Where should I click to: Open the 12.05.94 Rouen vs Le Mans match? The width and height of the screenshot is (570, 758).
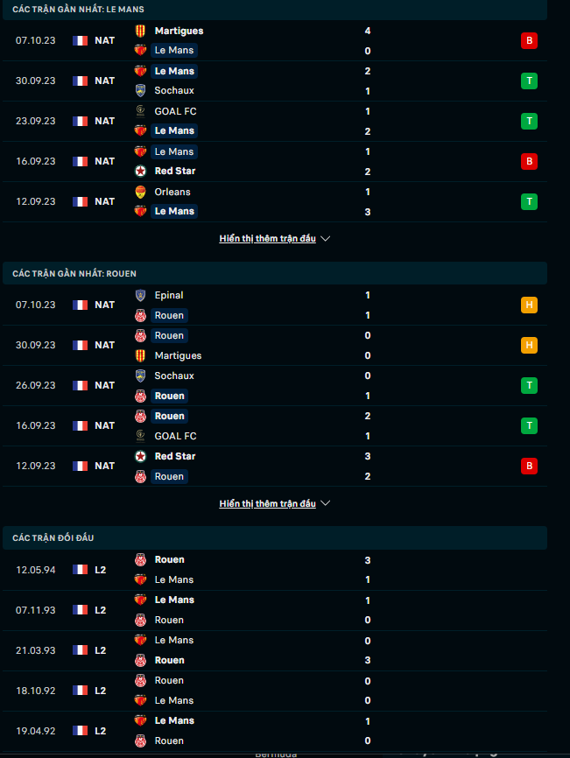pyautogui.click(x=263, y=569)
